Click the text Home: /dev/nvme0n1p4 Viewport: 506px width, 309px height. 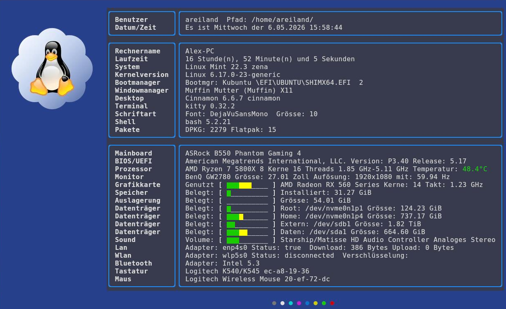coord(322,216)
